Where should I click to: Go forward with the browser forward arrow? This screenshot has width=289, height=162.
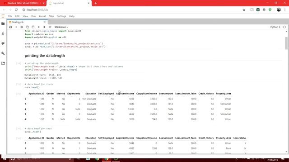point(10,10)
